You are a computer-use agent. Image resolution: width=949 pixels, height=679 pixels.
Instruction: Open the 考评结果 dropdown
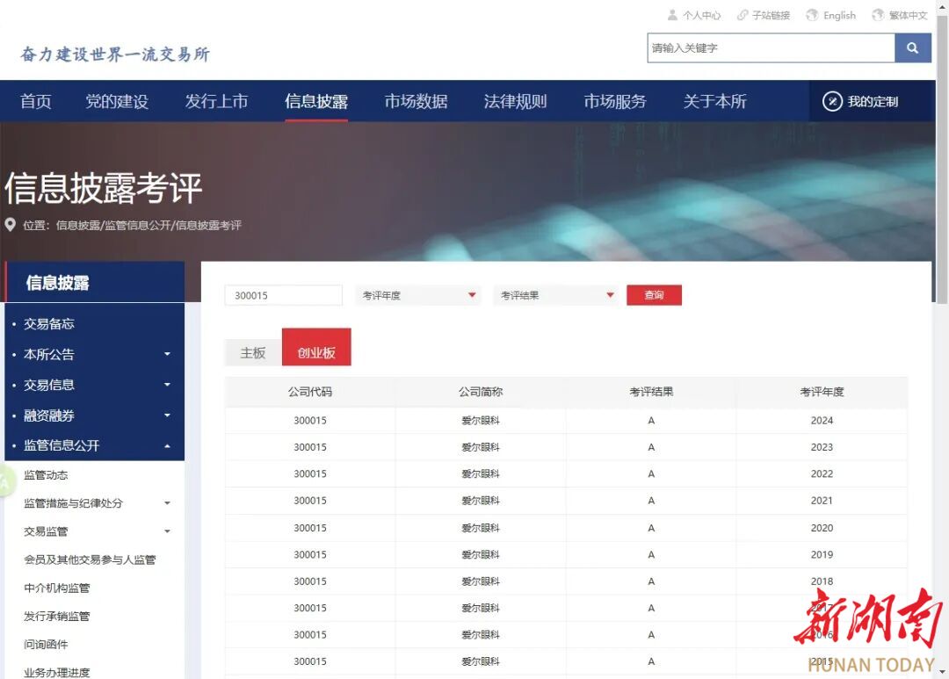pos(556,295)
